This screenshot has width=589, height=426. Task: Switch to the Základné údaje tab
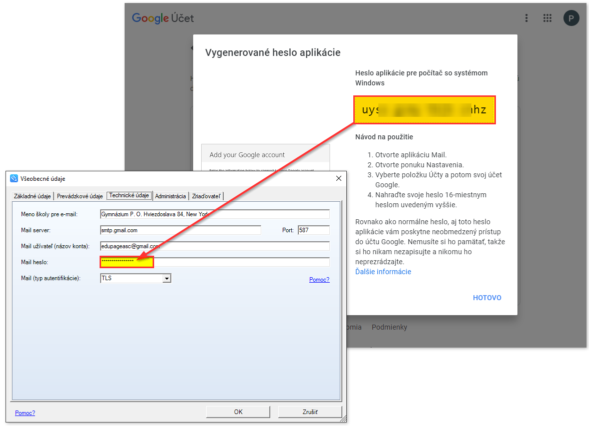[x=33, y=196]
